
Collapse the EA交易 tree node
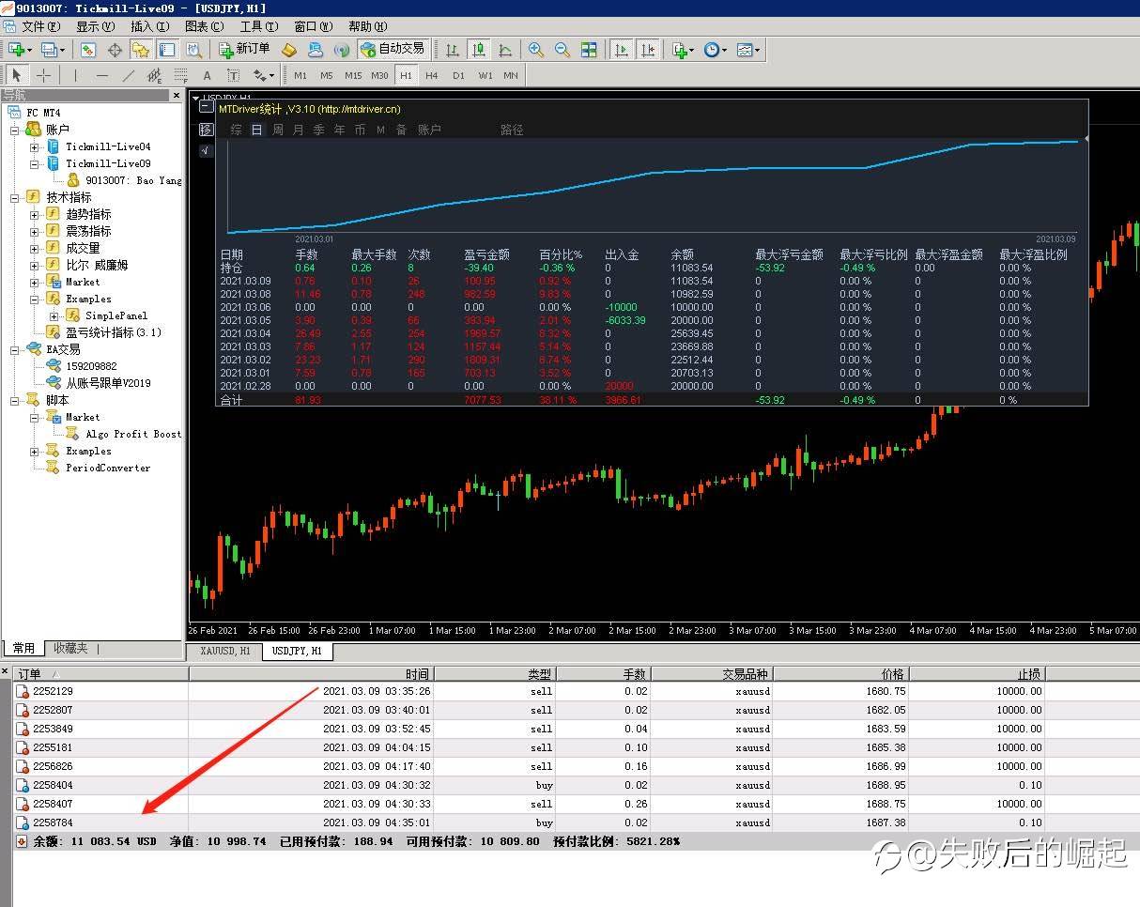(x=15, y=349)
